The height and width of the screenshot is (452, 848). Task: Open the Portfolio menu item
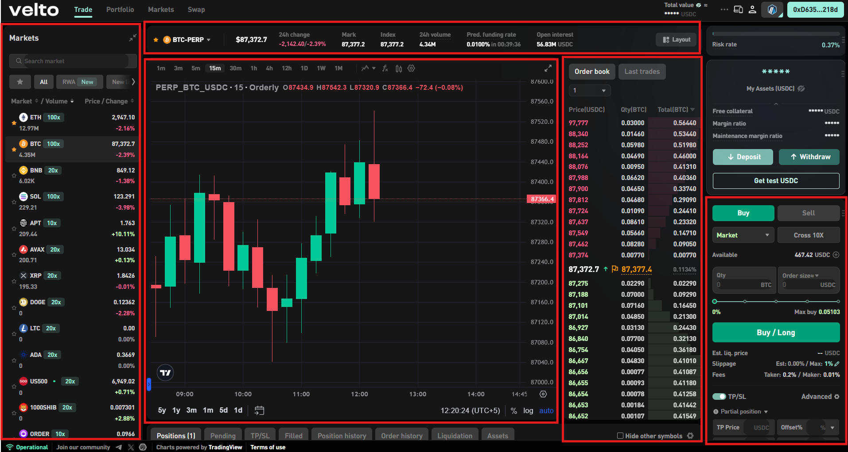click(120, 9)
